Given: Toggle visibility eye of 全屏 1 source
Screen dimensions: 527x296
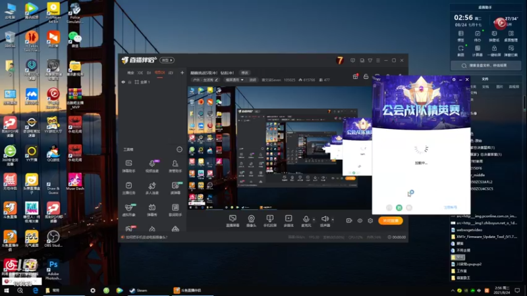Looking at the screenshot, I should (123, 82).
